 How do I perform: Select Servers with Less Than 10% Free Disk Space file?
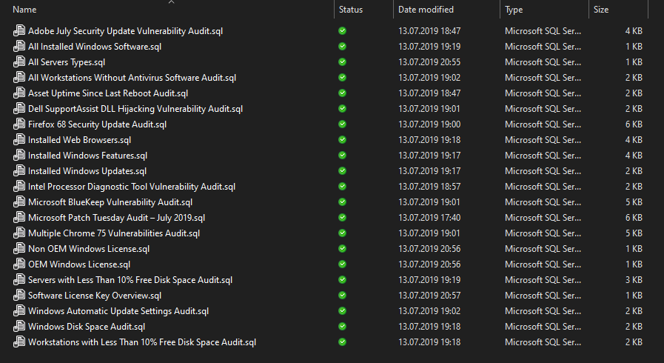pos(130,280)
